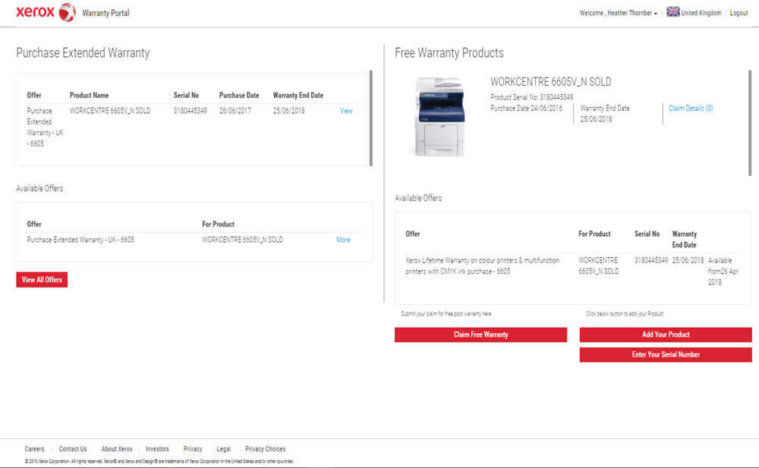Image resolution: width=759 pixels, height=468 pixels.
Task: Open Warranty Portal title link
Action: pos(106,13)
